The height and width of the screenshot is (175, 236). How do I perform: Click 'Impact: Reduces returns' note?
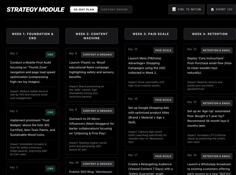[205, 86]
